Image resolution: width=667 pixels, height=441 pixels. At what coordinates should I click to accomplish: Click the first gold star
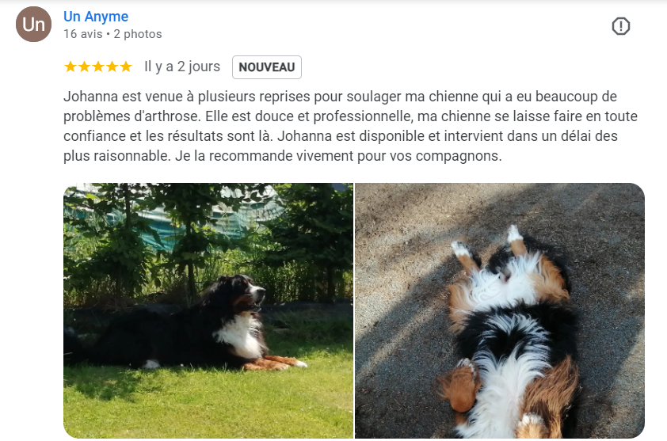71,67
